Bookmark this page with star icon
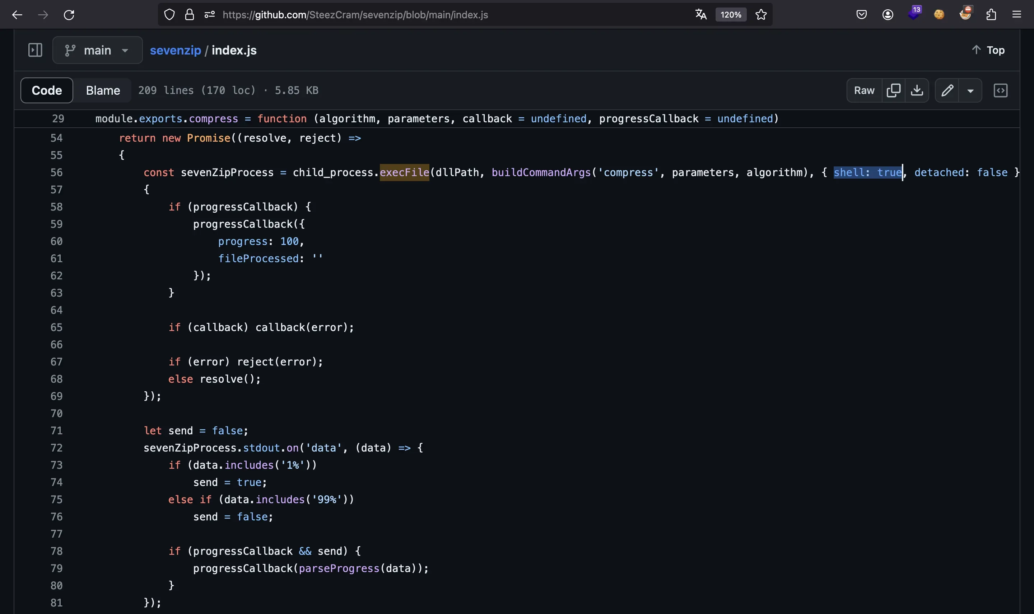 click(x=761, y=15)
